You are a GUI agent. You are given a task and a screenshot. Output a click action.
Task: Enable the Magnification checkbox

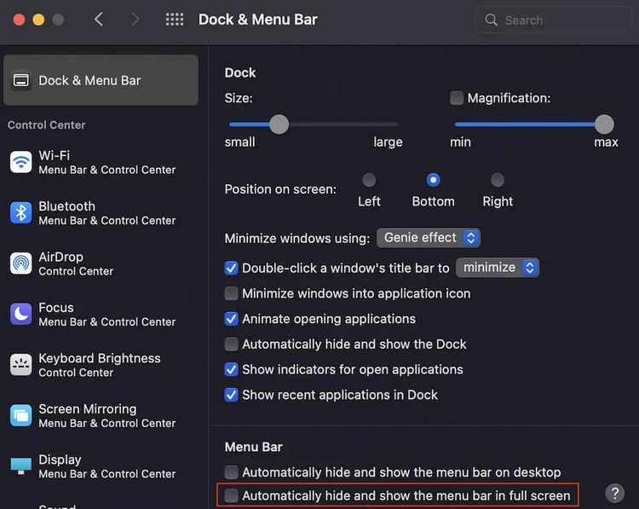tap(457, 98)
